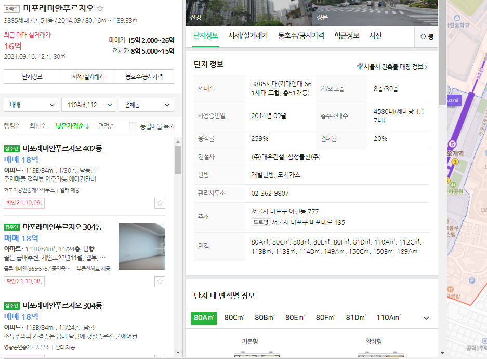Click the 건설사 value (주)대우건설, 삼성물산(주)
487x359 pixels.
286,157
